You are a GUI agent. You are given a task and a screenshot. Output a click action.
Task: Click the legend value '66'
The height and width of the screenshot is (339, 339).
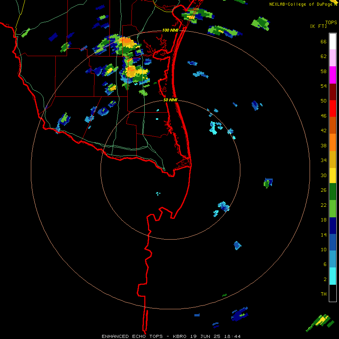click(324, 42)
